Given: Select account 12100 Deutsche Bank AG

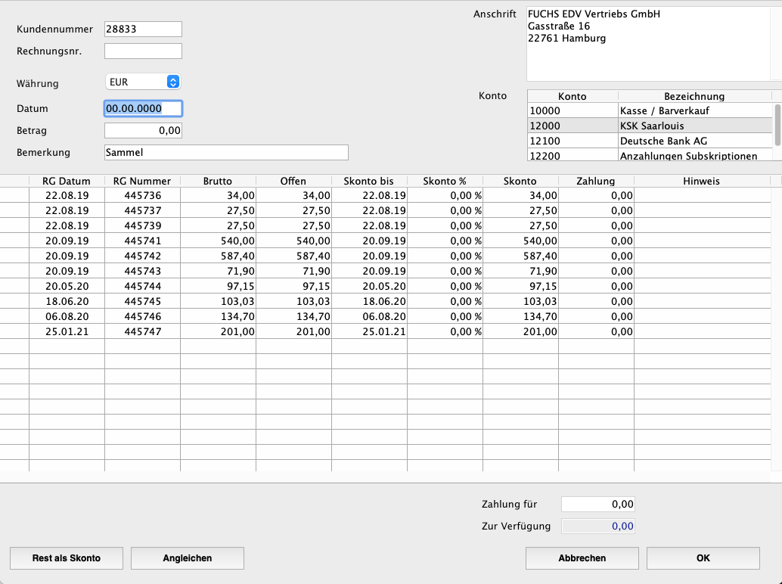Looking at the screenshot, I should coord(649,141).
